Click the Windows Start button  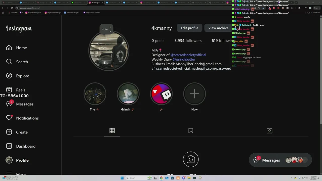[122, 178]
